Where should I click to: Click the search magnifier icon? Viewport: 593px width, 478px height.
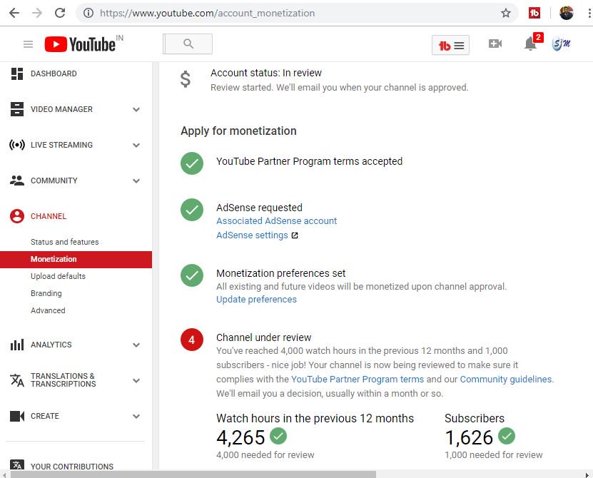188,44
